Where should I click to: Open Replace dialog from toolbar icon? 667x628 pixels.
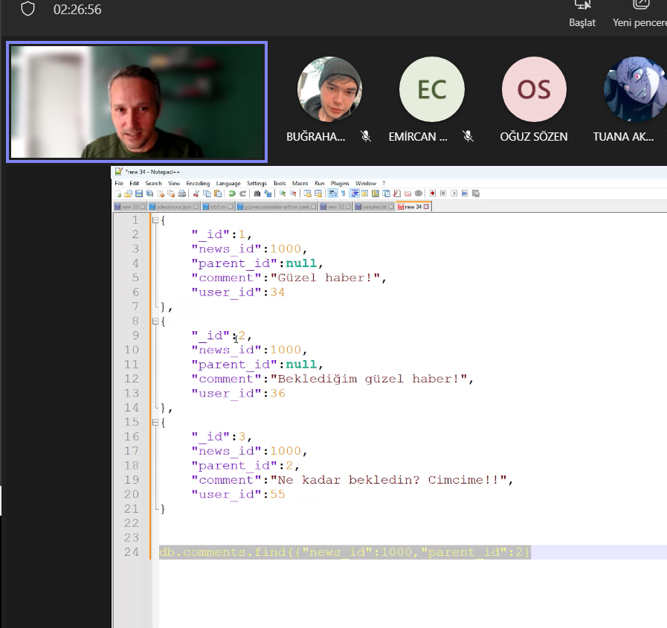(268, 193)
